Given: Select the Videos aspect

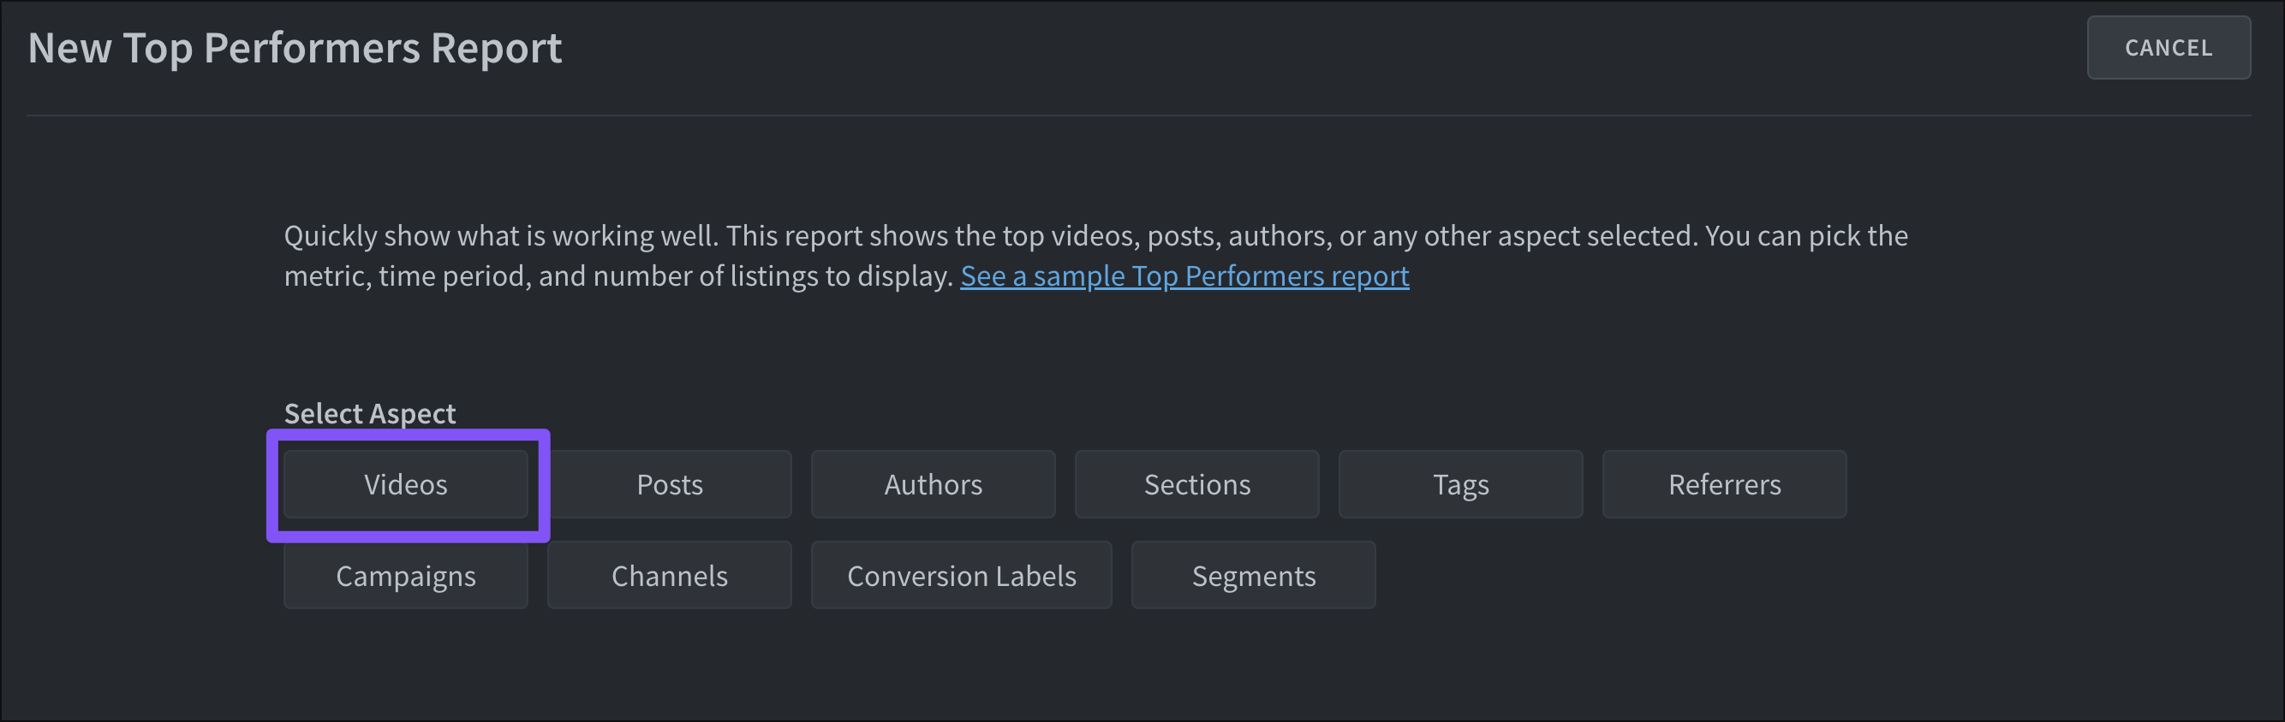Looking at the screenshot, I should (405, 484).
